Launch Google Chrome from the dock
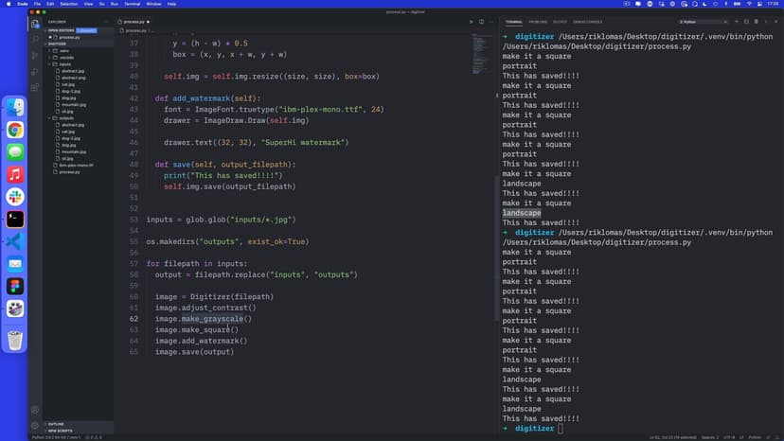The height and width of the screenshot is (441, 784). (15, 130)
